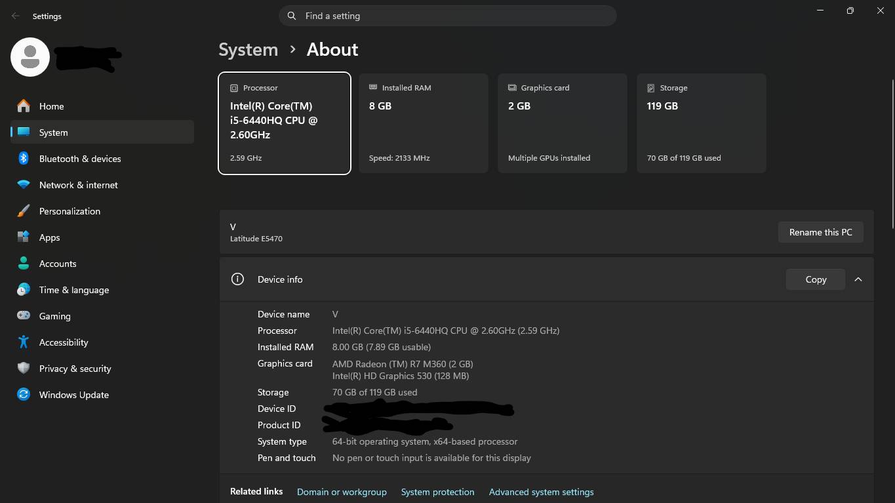Click the Device ID label
This screenshot has height=503, width=895.
coord(277,409)
